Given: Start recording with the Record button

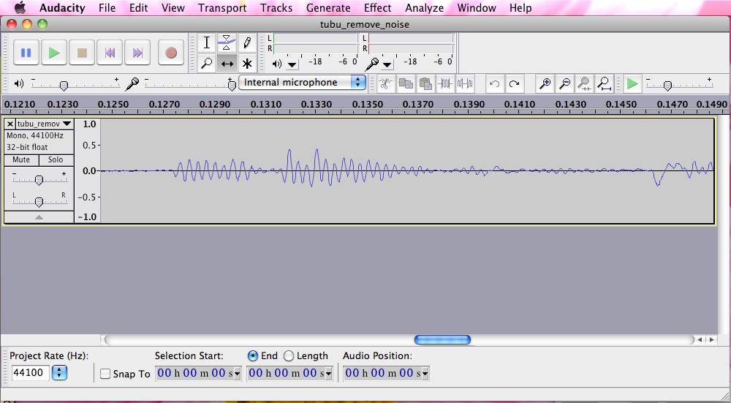Looking at the screenshot, I should pyautogui.click(x=171, y=53).
